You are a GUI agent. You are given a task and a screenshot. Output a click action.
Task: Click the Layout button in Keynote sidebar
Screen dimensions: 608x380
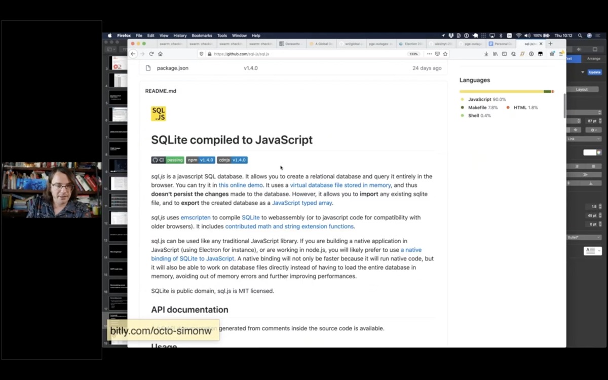click(582, 89)
